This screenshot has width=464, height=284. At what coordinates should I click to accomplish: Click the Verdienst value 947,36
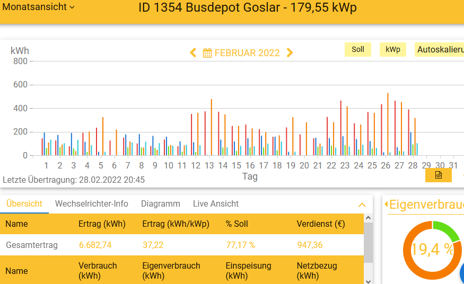click(310, 245)
